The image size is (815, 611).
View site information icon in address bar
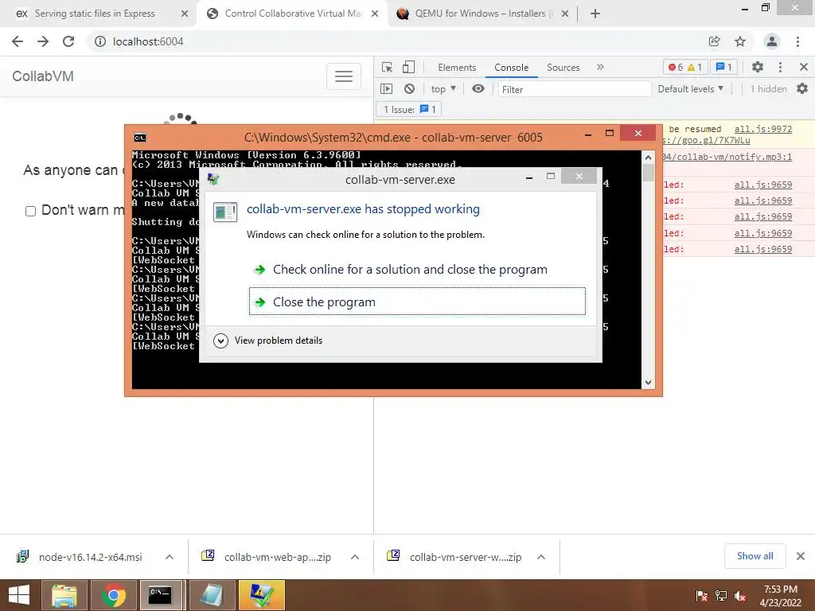tap(99, 41)
